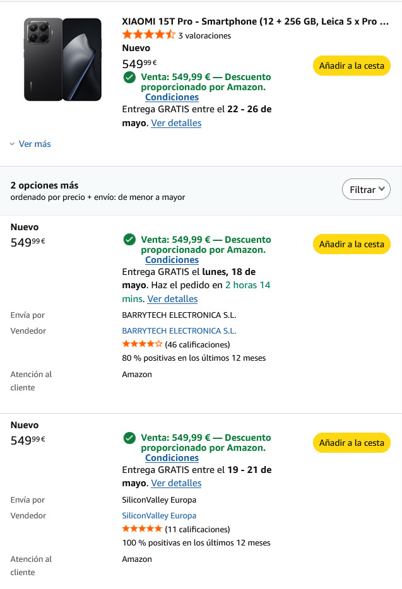The image size is (402, 589).
Task: Click the green checkmark icon in the BARRYTECH offer
Action: pos(129,239)
